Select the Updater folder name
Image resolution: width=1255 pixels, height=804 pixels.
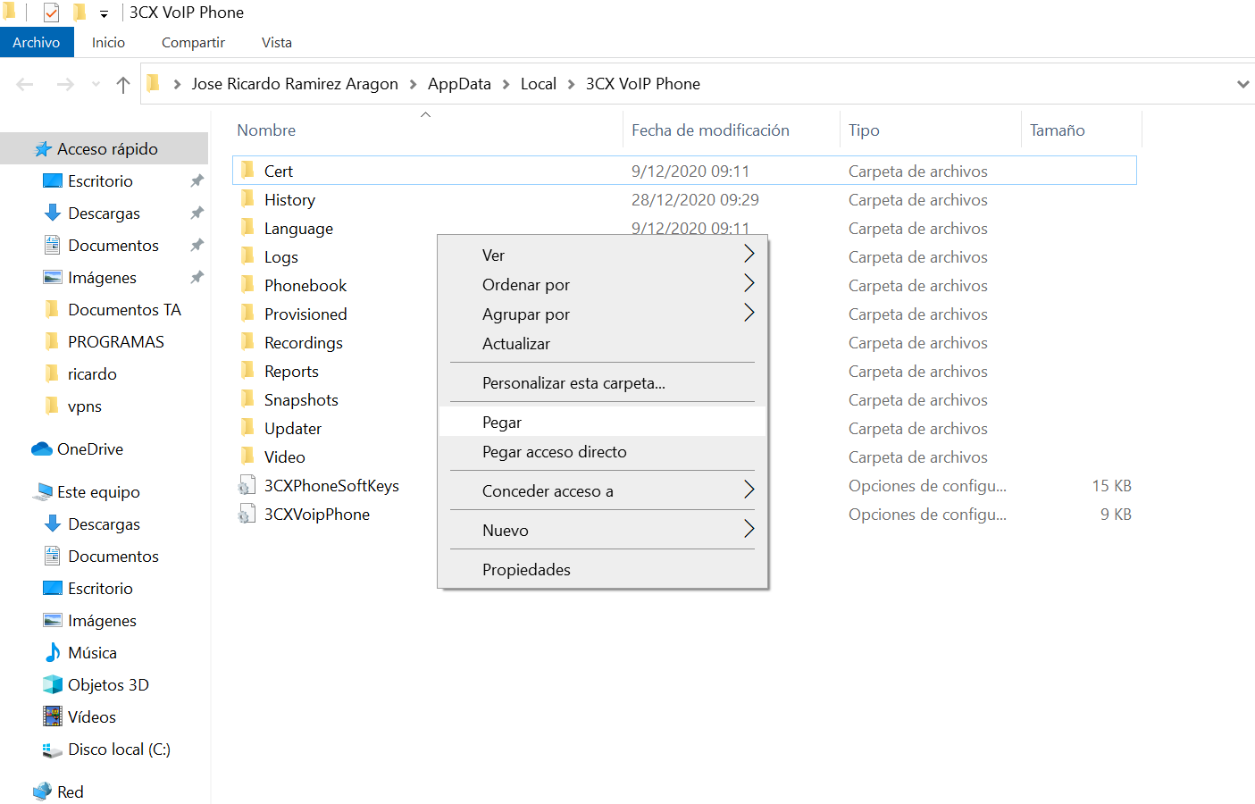point(293,429)
